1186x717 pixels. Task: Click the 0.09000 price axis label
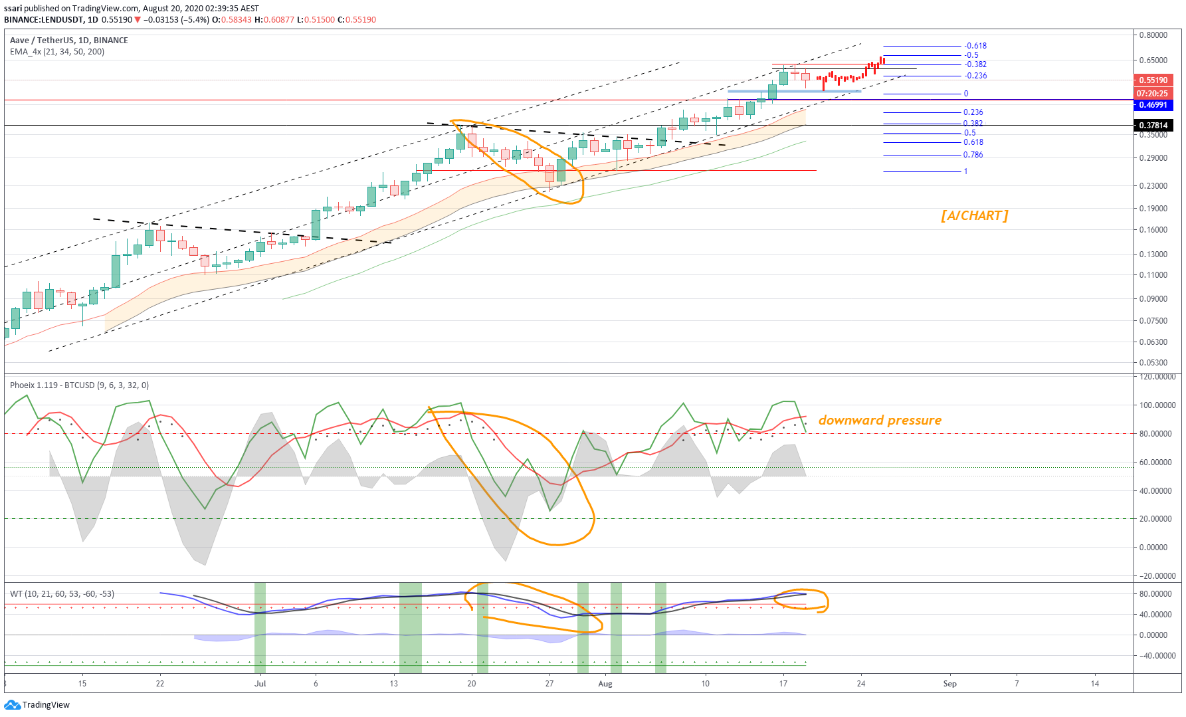[x=1153, y=299]
